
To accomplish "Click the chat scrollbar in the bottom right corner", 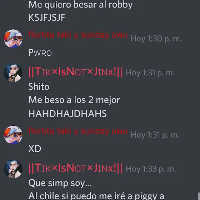I will 199,196.
